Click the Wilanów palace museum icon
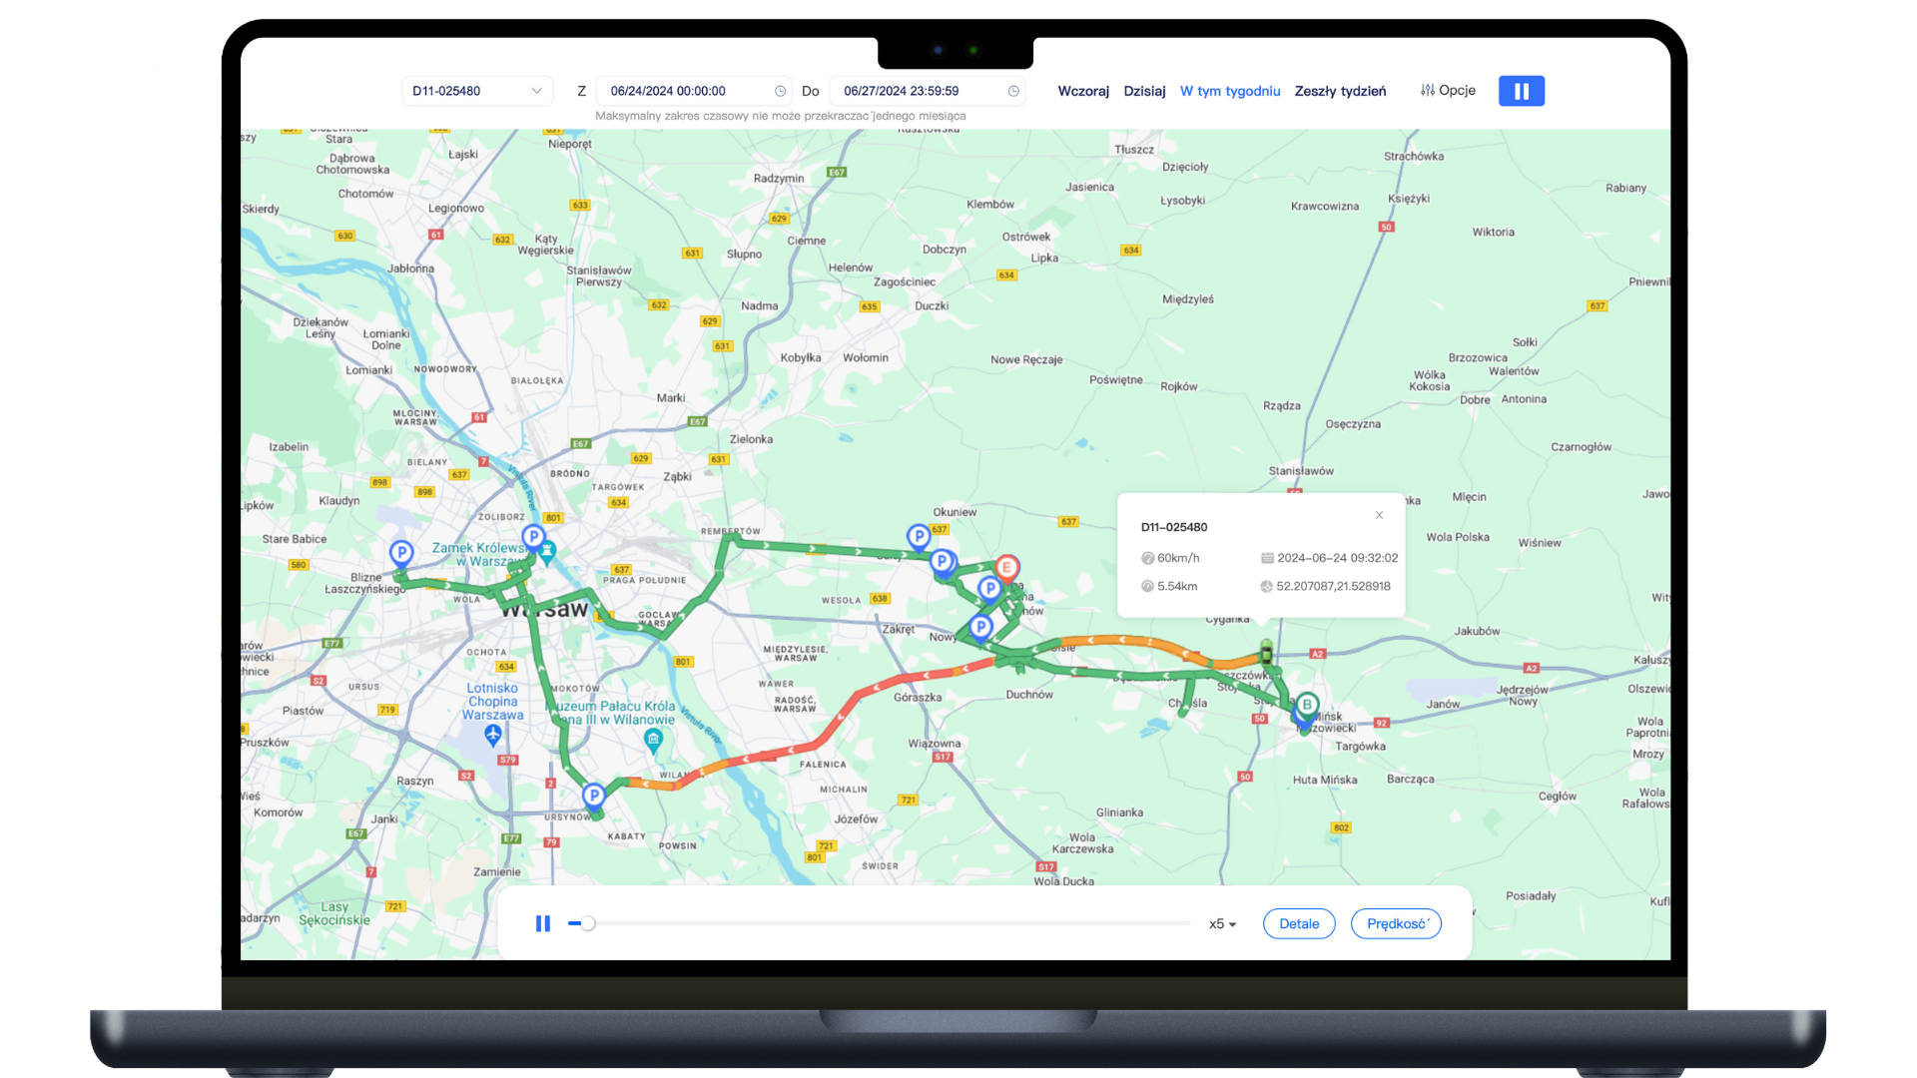Viewport: 1917px width, 1078px height. (653, 740)
